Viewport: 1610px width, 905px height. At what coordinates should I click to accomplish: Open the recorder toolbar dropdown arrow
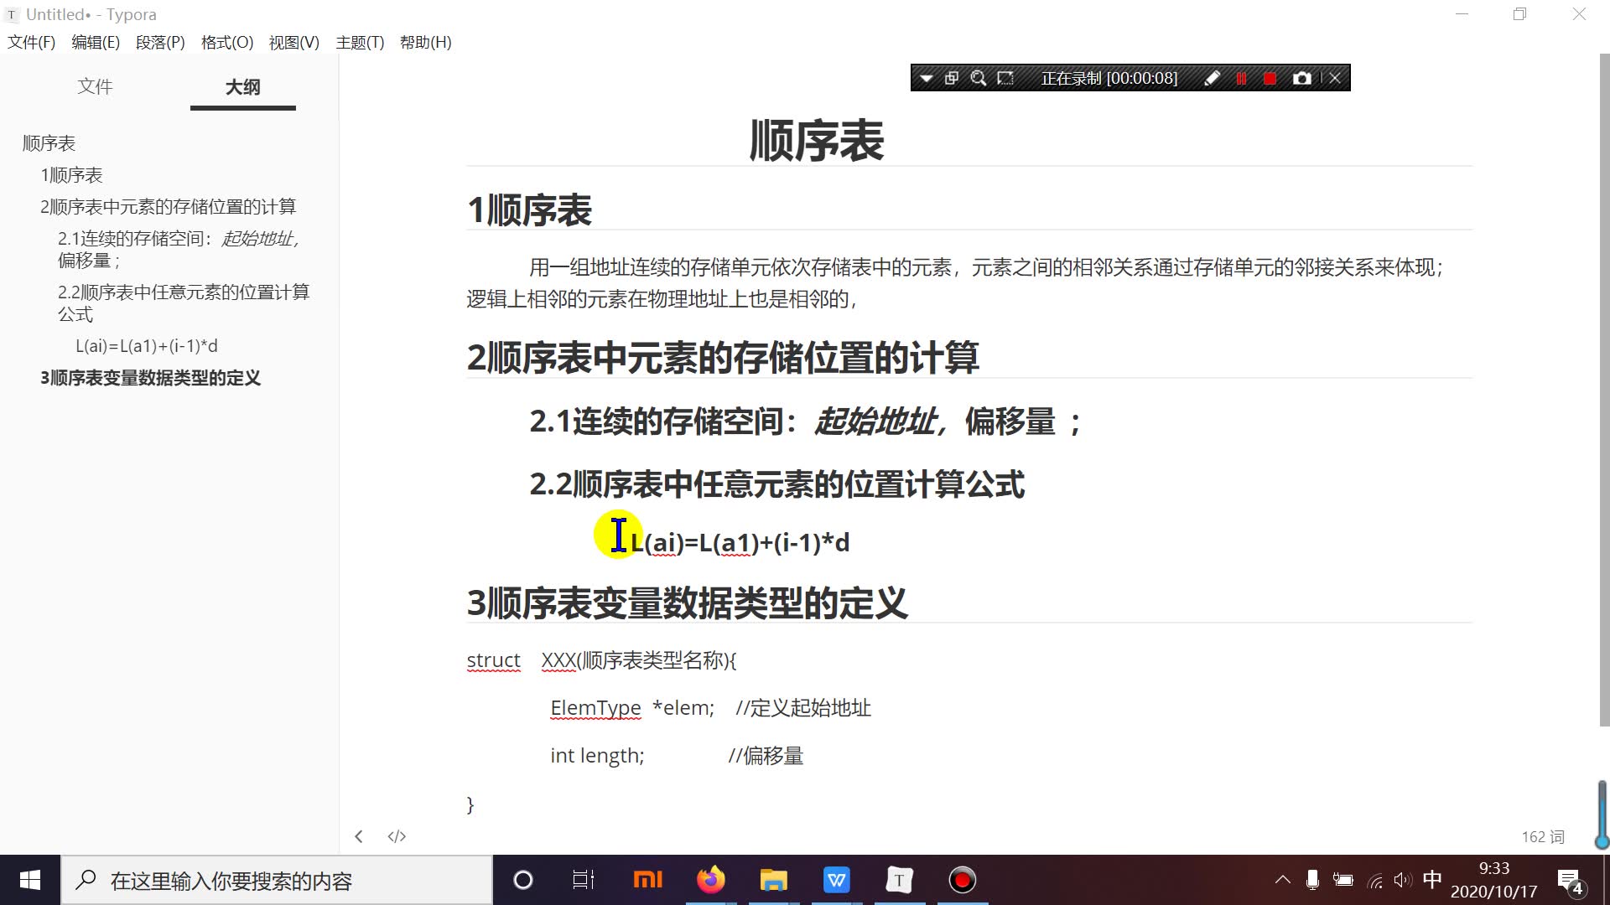click(926, 78)
